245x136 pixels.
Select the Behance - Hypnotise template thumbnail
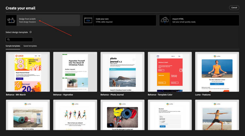pyautogui.click(x=75, y=72)
